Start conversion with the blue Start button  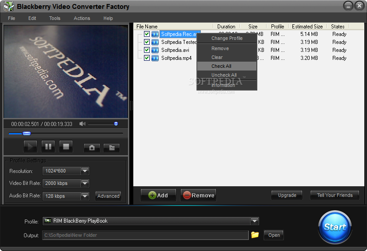click(335, 227)
